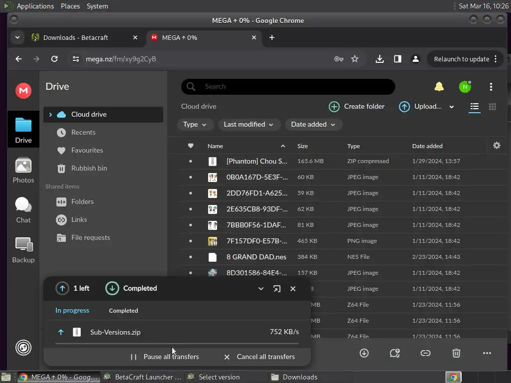Click the 1 left upload indicator
511x383 pixels.
[72, 288]
